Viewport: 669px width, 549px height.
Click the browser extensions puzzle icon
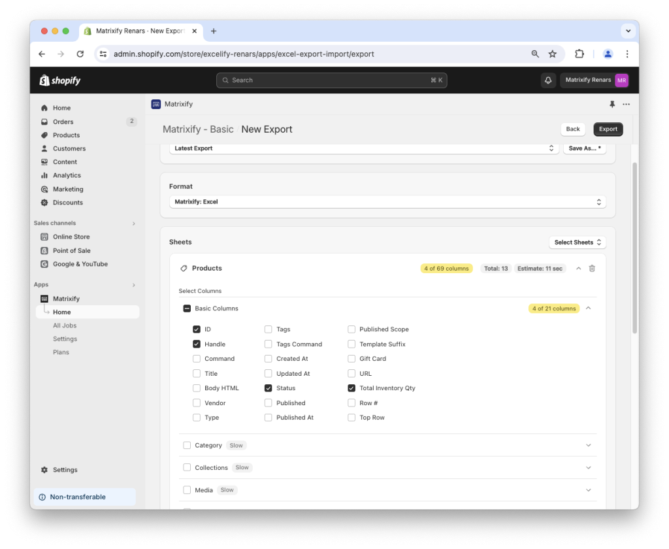(x=579, y=54)
